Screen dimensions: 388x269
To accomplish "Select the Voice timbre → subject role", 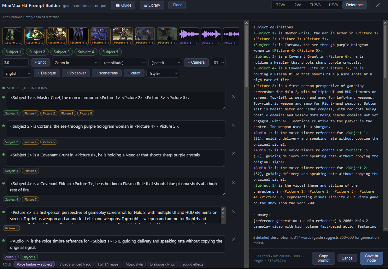I will pos(34,264).
